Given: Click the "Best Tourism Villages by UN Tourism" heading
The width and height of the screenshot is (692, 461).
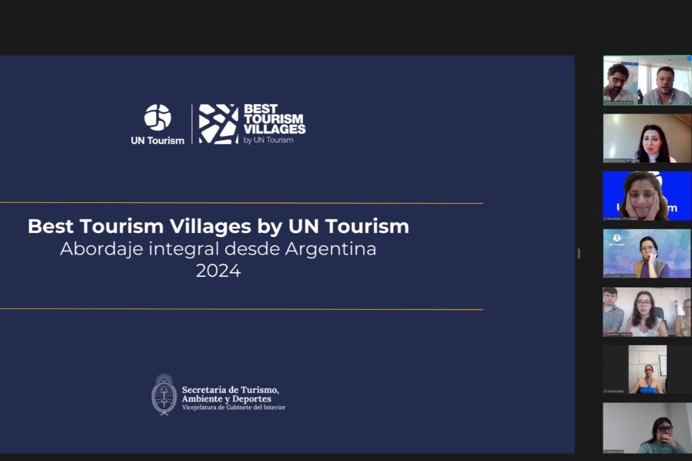Looking at the screenshot, I should 218,226.
